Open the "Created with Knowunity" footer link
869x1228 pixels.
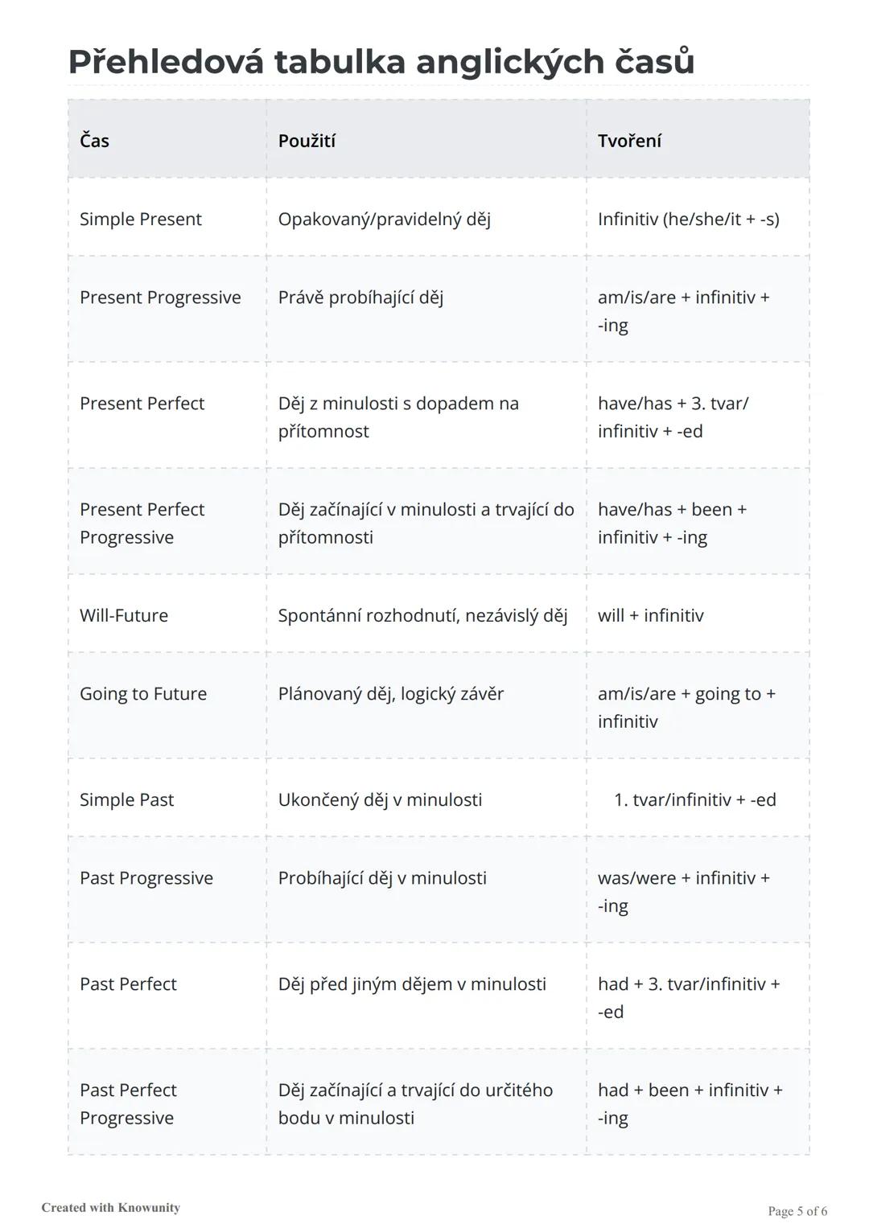pyautogui.click(x=111, y=1207)
